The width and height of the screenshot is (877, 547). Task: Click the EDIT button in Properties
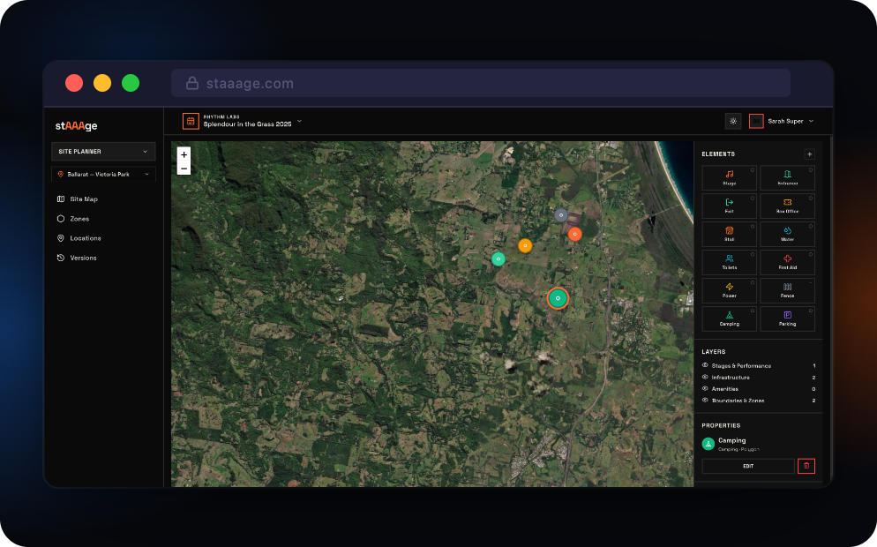tap(747, 466)
